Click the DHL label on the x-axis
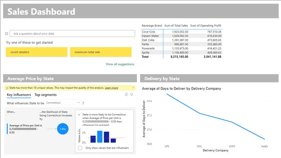Viewport: 281px width, 158px height. click(199, 146)
